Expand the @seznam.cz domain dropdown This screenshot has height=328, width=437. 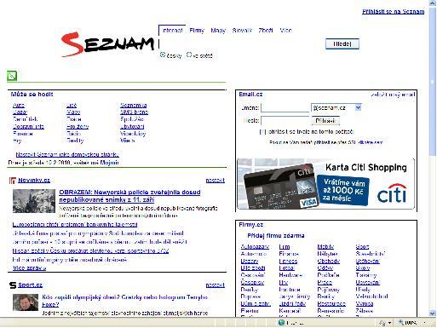point(359,107)
